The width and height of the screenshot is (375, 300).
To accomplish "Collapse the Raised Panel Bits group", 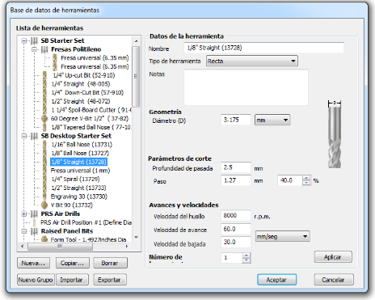I will 24,231.
